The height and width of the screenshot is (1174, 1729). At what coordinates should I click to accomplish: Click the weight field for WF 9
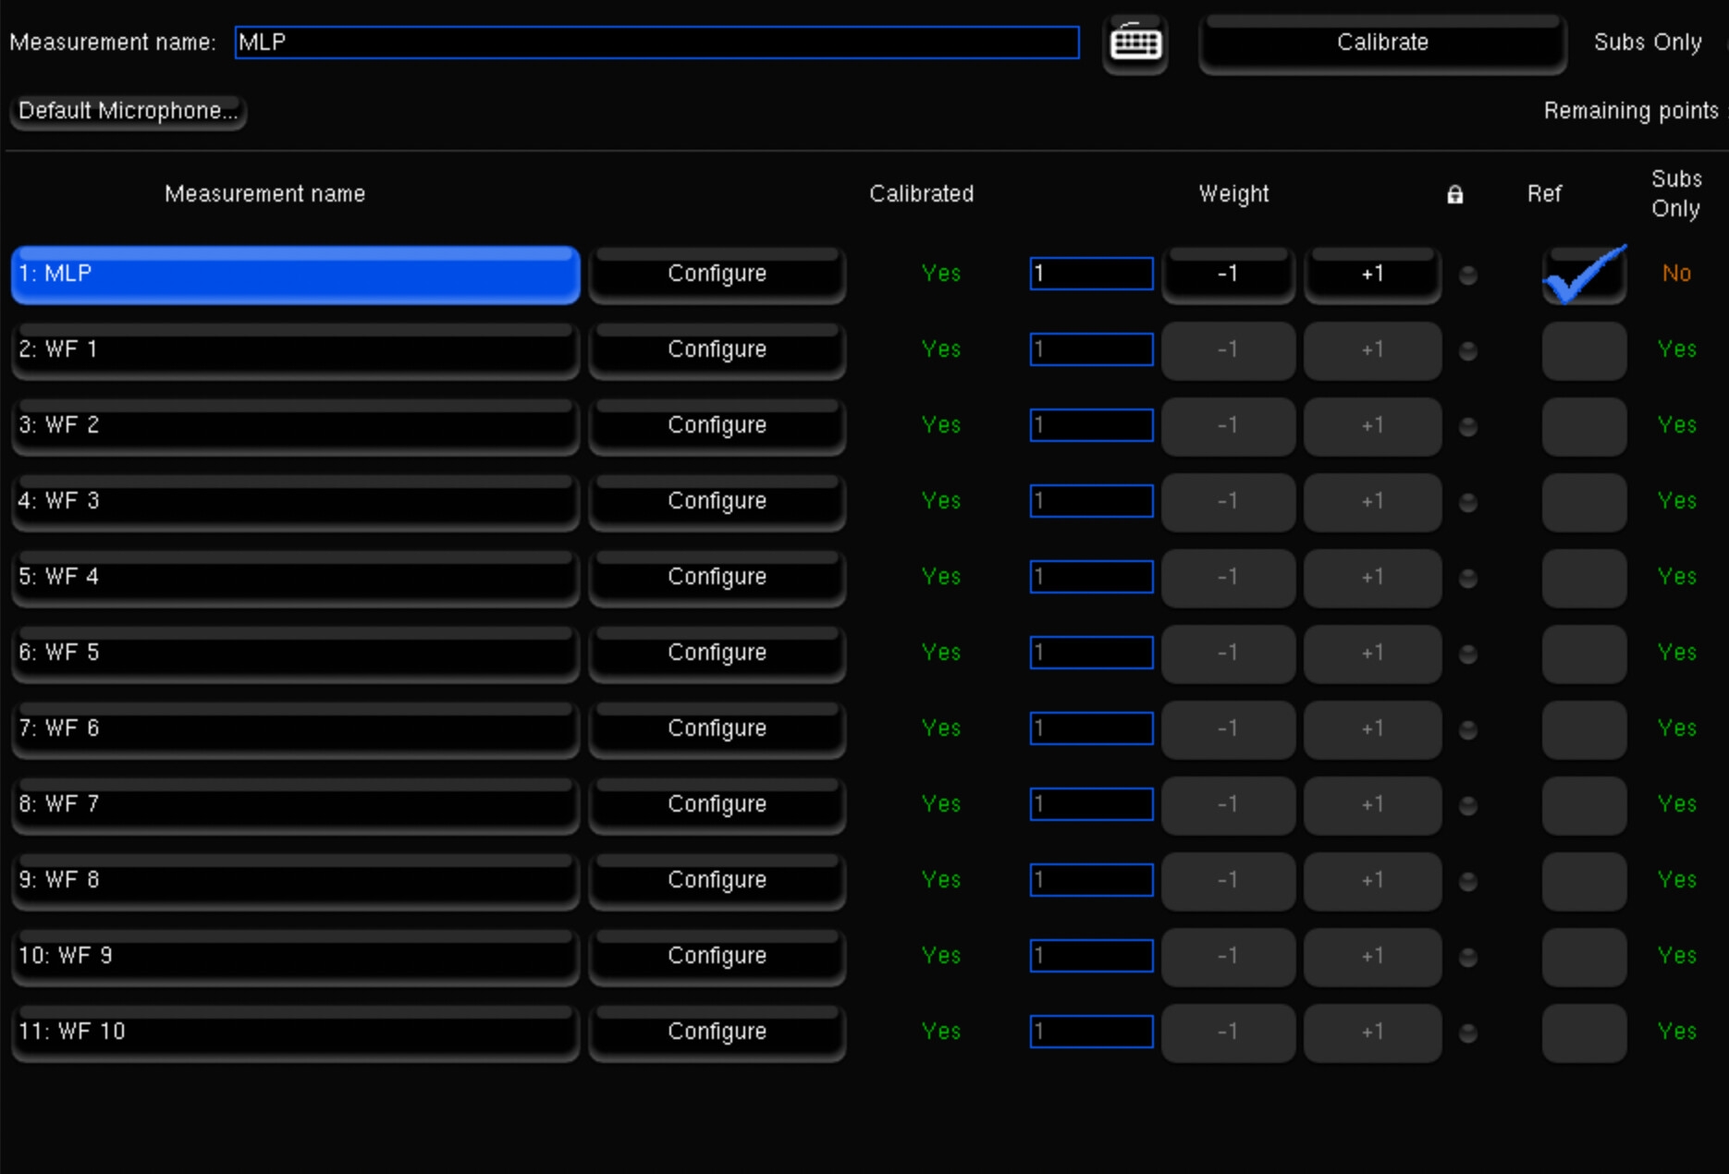(x=1091, y=956)
